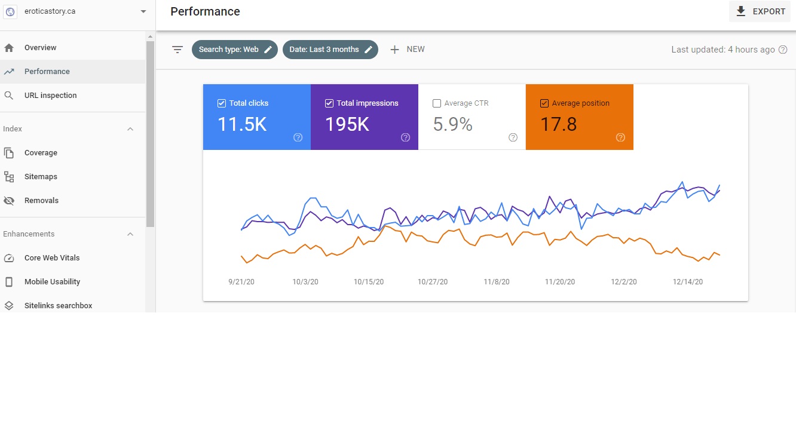Click the Core Web Vitals gauge icon
796x448 pixels.
9,258
